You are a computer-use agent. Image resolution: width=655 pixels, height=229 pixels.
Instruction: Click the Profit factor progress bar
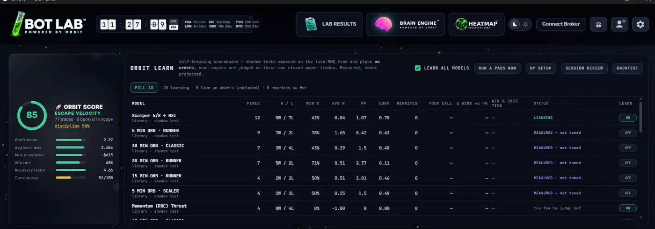(71, 140)
